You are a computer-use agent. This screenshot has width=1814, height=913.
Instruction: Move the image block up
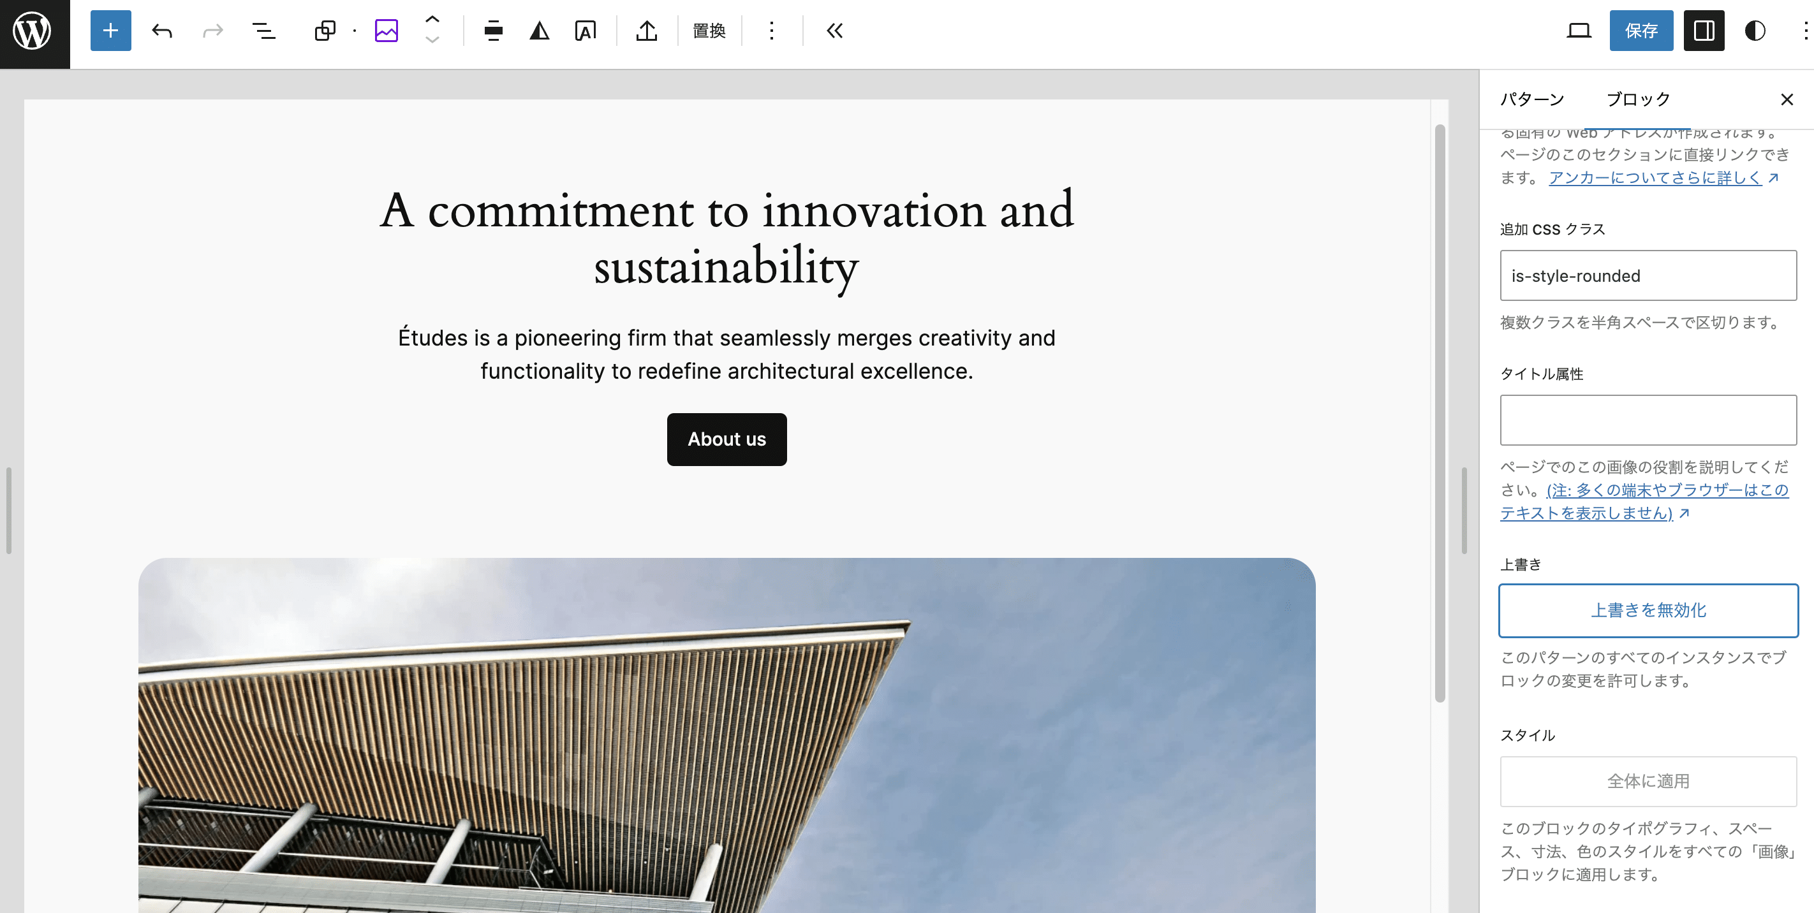(x=432, y=20)
